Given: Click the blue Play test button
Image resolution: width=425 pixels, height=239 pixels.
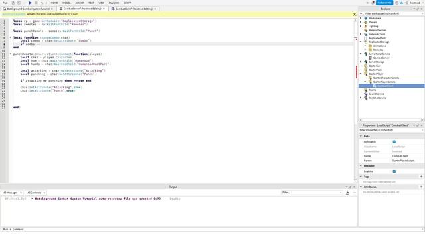Looking at the screenshot, I should pos(30,3).
